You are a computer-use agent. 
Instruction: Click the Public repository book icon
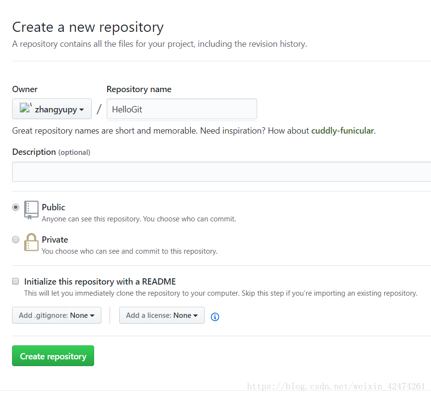tap(31, 210)
